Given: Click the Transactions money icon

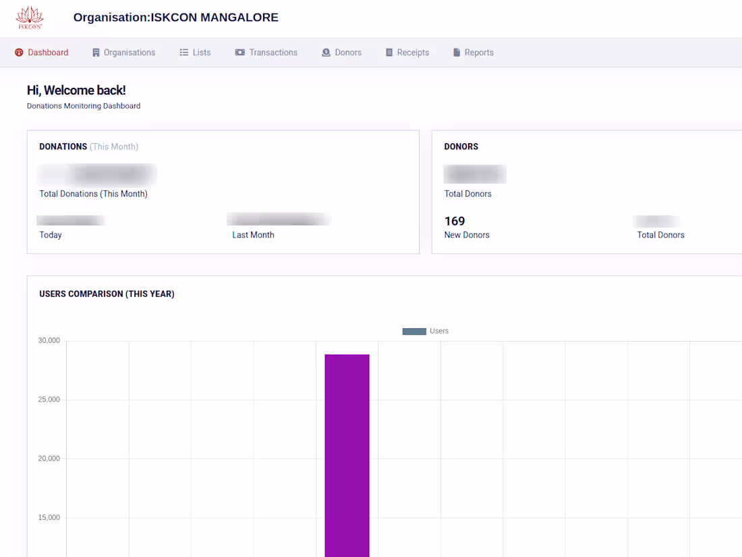Looking at the screenshot, I should tap(240, 53).
